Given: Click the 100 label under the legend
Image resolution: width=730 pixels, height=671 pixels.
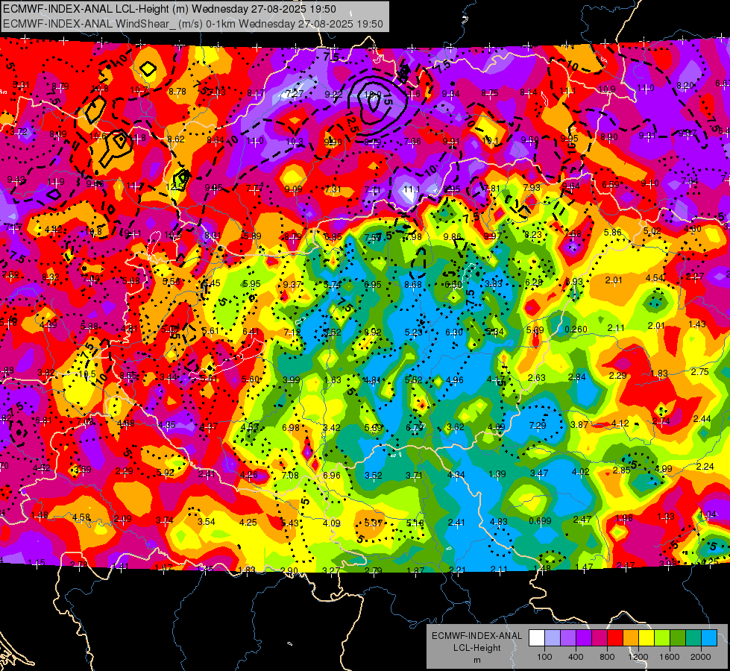Looking at the screenshot, I should click(x=544, y=657).
